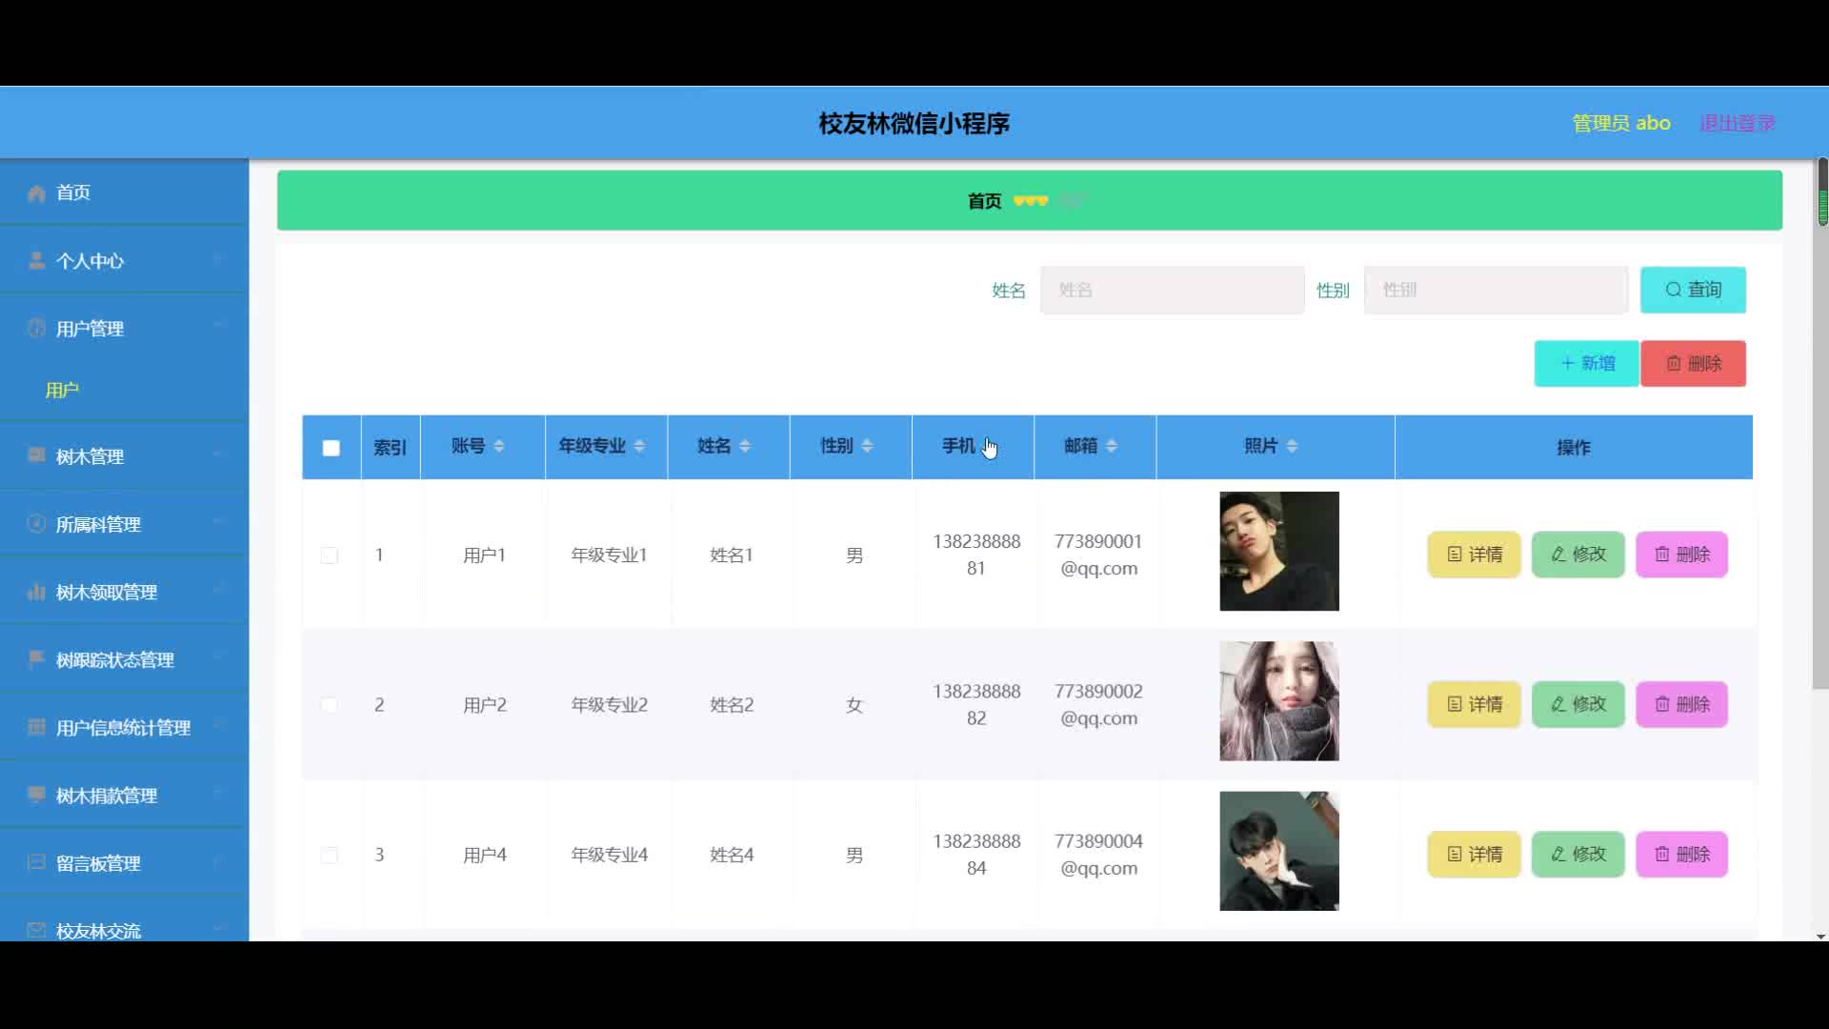1829x1029 pixels.
Task: Click 退出登录 logout link
Action: (1737, 123)
